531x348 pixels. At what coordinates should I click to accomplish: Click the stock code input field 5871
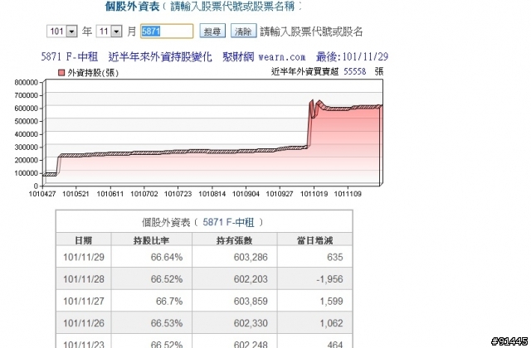point(167,31)
